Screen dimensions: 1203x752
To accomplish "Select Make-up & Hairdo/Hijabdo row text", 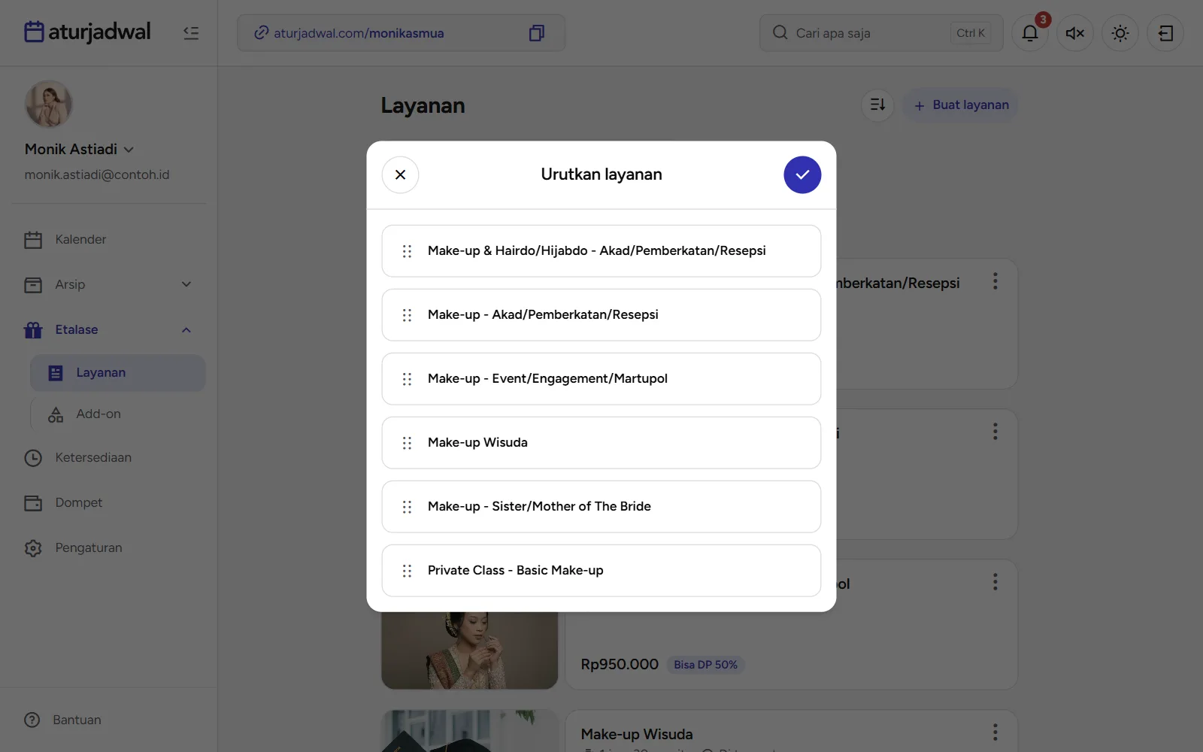I will point(597,250).
